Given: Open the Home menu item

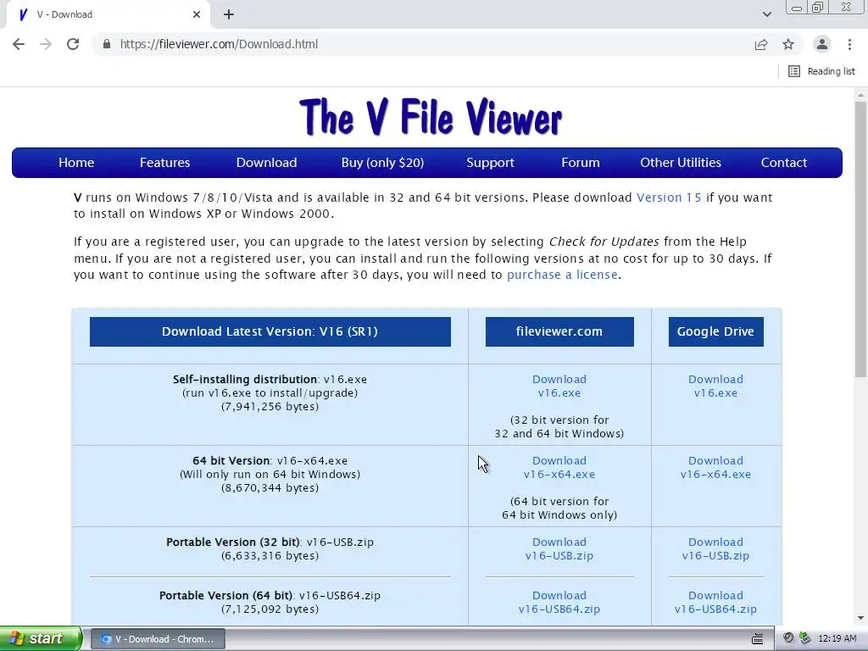Looking at the screenshot, I should pyautogui.click(x=76, y=162).
